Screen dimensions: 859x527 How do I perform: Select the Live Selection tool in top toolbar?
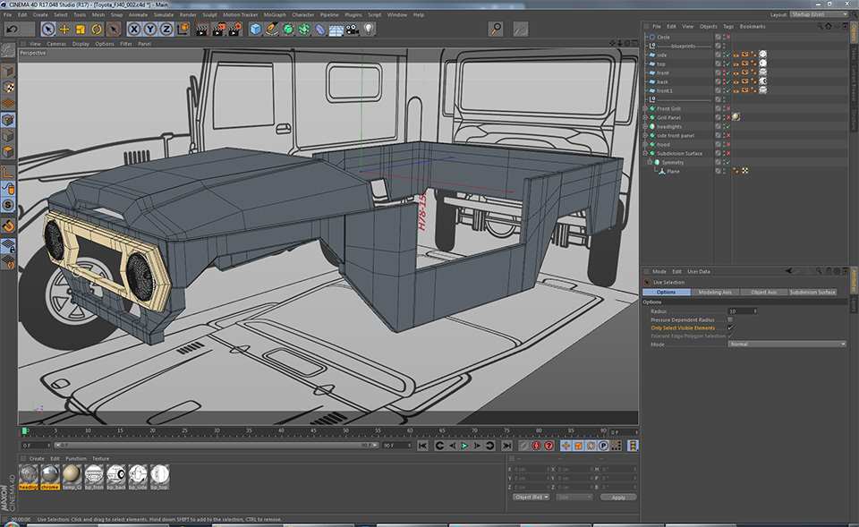(x=48, y=30)
